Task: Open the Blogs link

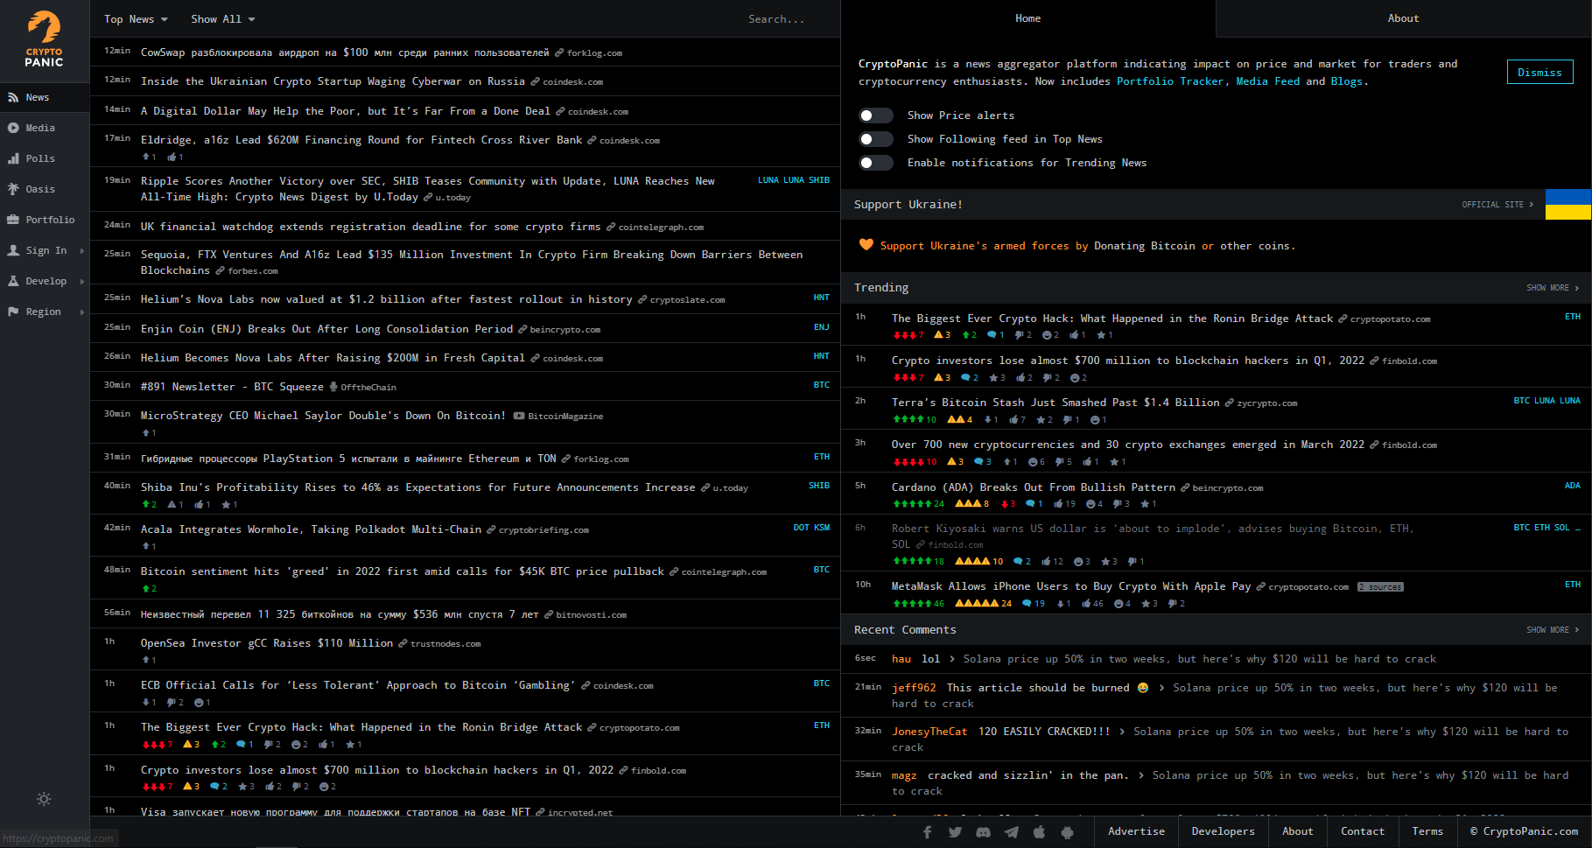Action: [x=1346, y=81]
